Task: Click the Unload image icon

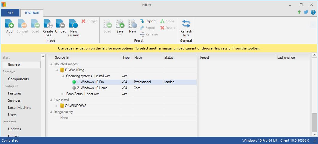Action: (x=61, y=24)
